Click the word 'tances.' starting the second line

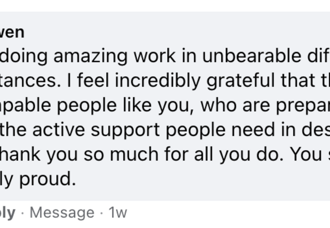pyautogui.click(x=22, y=80)
